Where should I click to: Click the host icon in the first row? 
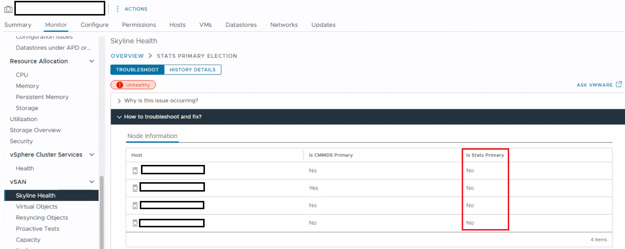pyautogui.click(x=135, y=171)
